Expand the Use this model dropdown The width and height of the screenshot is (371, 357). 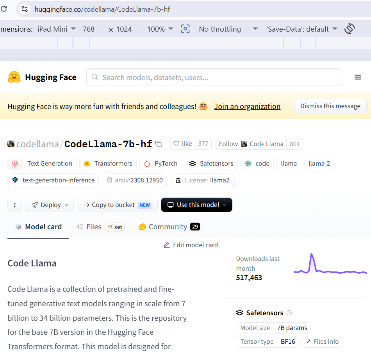click(196, 205)
